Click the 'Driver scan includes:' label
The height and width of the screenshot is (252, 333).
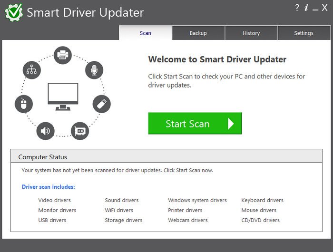pos(49,187)
